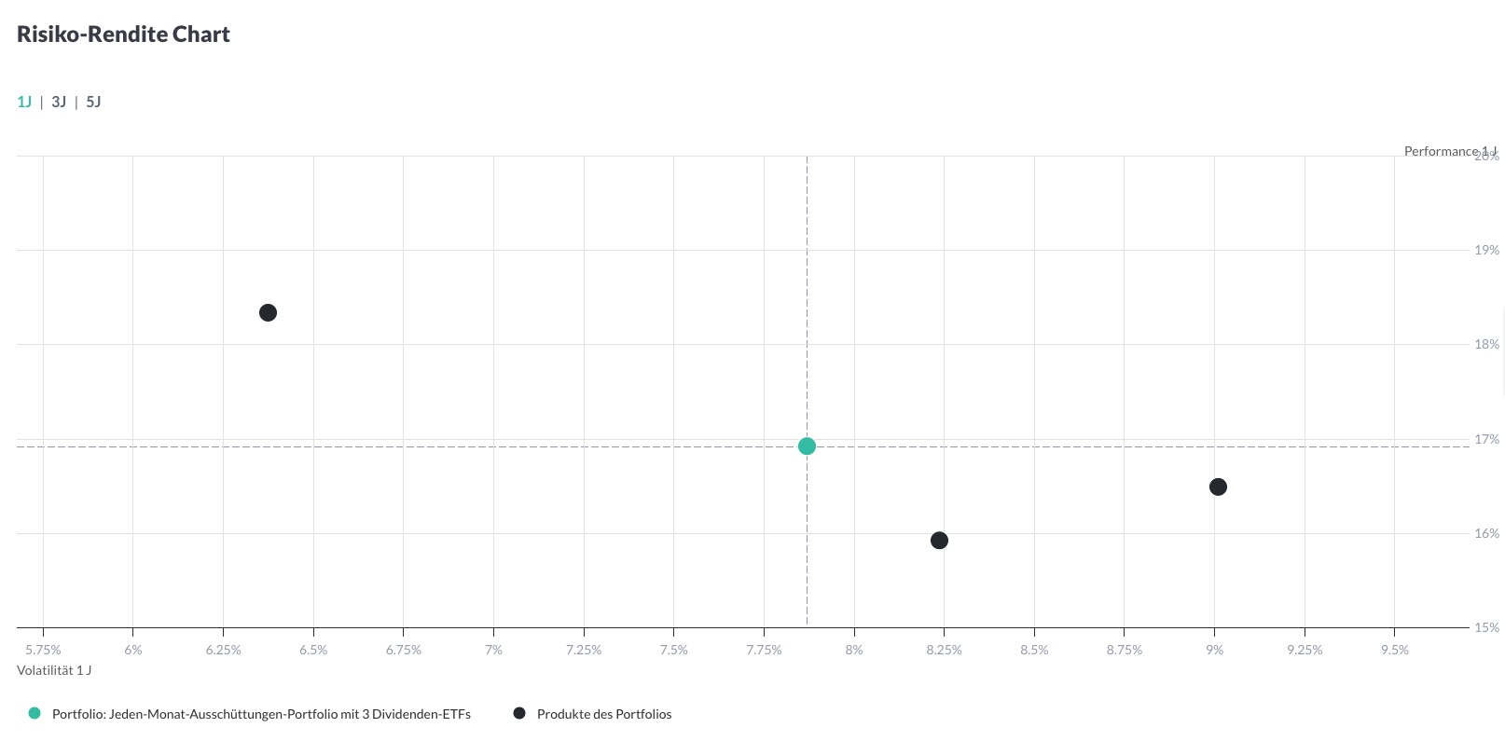Click the green portfolio data point
This screenshot has height=755, width=1505.
807,446
